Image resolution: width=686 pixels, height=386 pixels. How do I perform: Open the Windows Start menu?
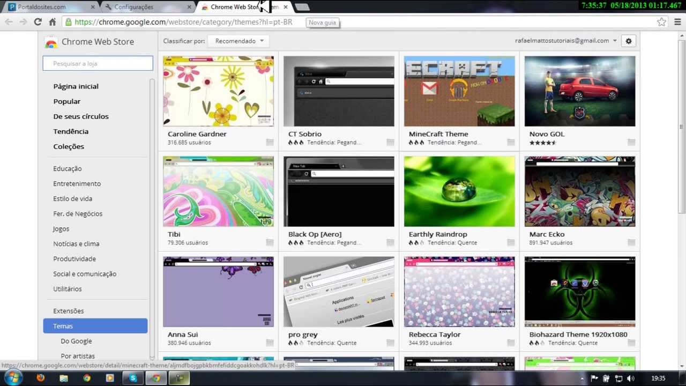12,378
